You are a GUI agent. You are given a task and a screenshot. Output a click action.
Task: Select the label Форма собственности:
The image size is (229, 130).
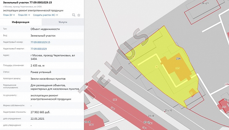coord(14,105)
